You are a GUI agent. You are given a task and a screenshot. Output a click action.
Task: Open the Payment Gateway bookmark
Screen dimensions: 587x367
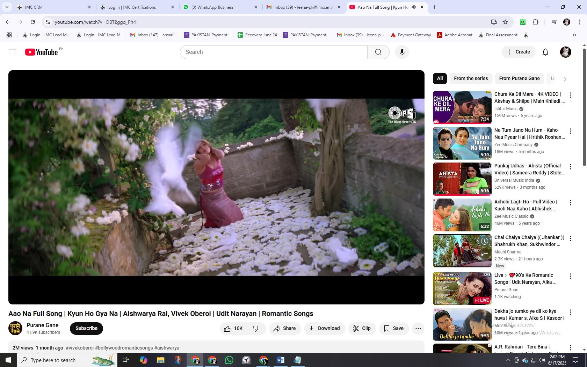(x=411, y=35)
